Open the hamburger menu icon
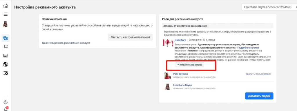 click(6, 14)
